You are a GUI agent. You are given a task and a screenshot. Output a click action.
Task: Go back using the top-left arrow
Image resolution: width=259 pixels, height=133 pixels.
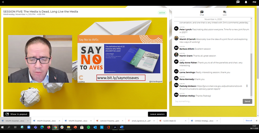3,2
